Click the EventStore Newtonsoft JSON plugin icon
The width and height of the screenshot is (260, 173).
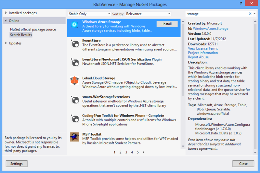75,62
